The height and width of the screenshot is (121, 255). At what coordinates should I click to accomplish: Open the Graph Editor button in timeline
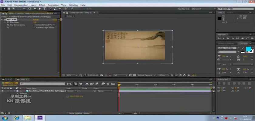click(113, 84)
